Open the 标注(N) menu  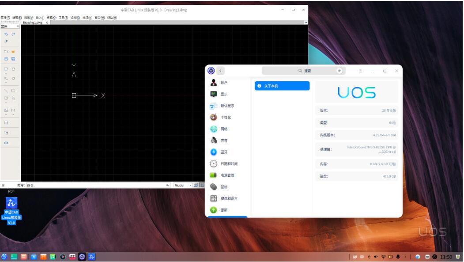pyautogui.click(x=87, y=18)
